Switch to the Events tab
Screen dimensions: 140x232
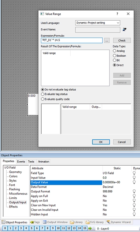(21, 161)
